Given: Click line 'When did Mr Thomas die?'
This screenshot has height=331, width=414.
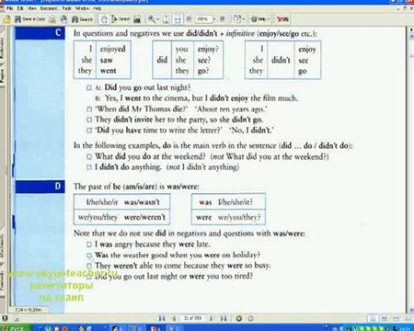Looking at the screenshot, I should point(142,109).
